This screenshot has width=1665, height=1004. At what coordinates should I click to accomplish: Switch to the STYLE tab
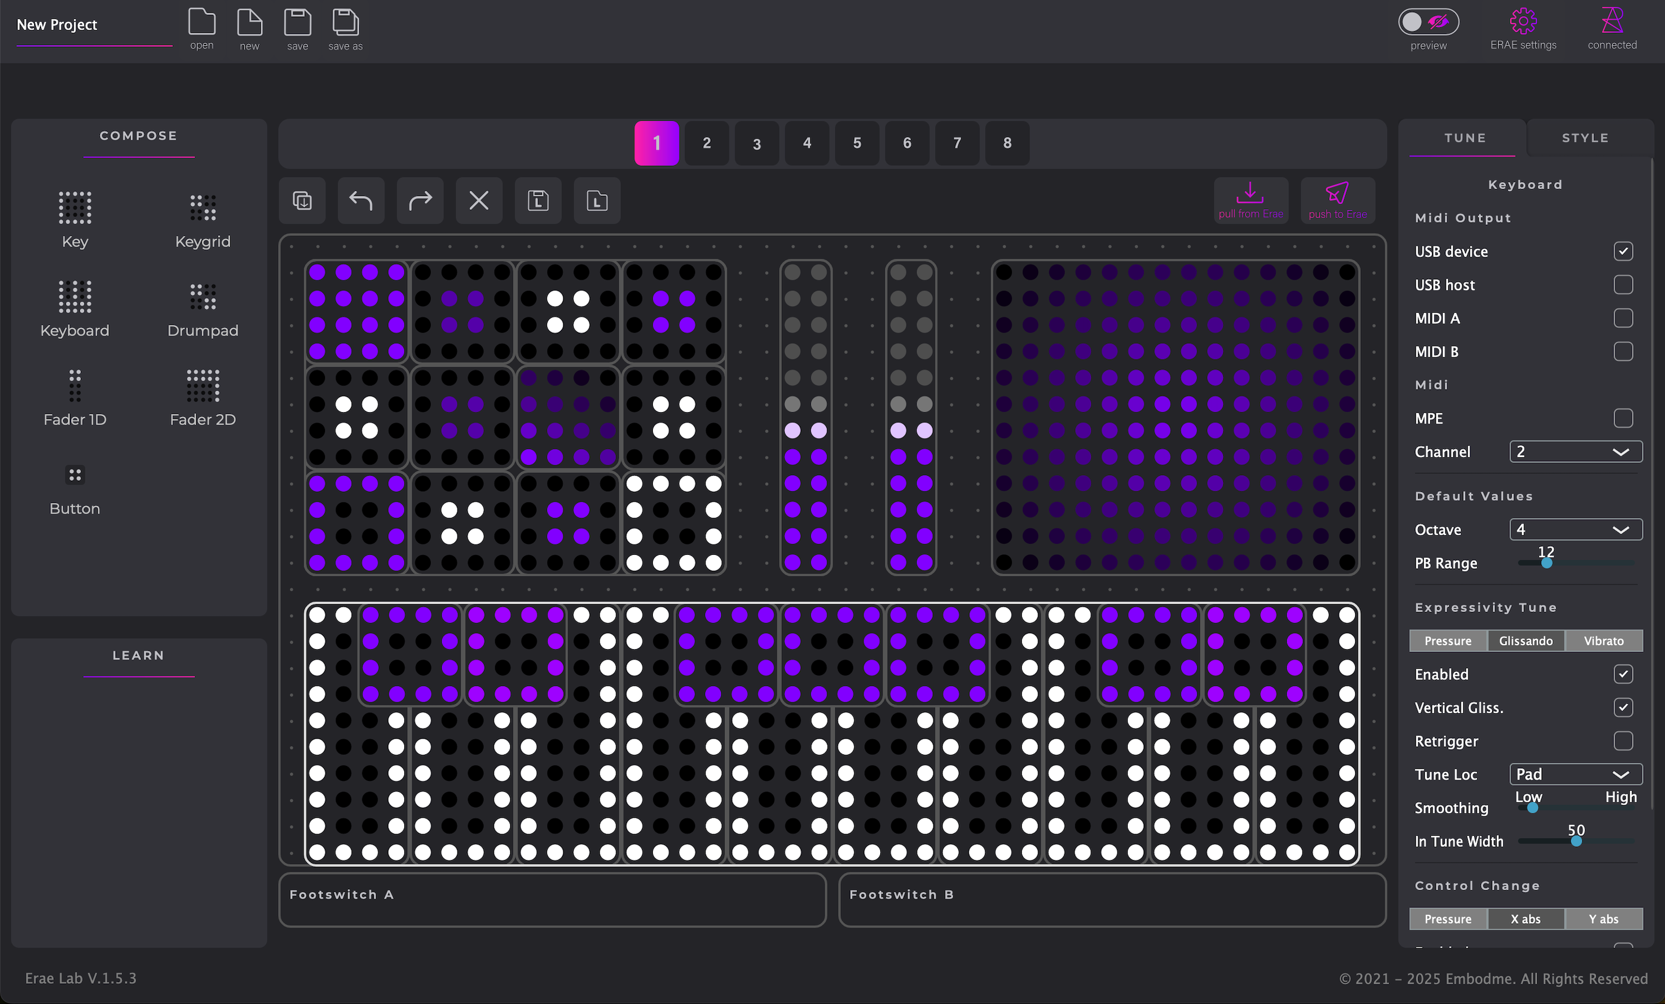1585,138
